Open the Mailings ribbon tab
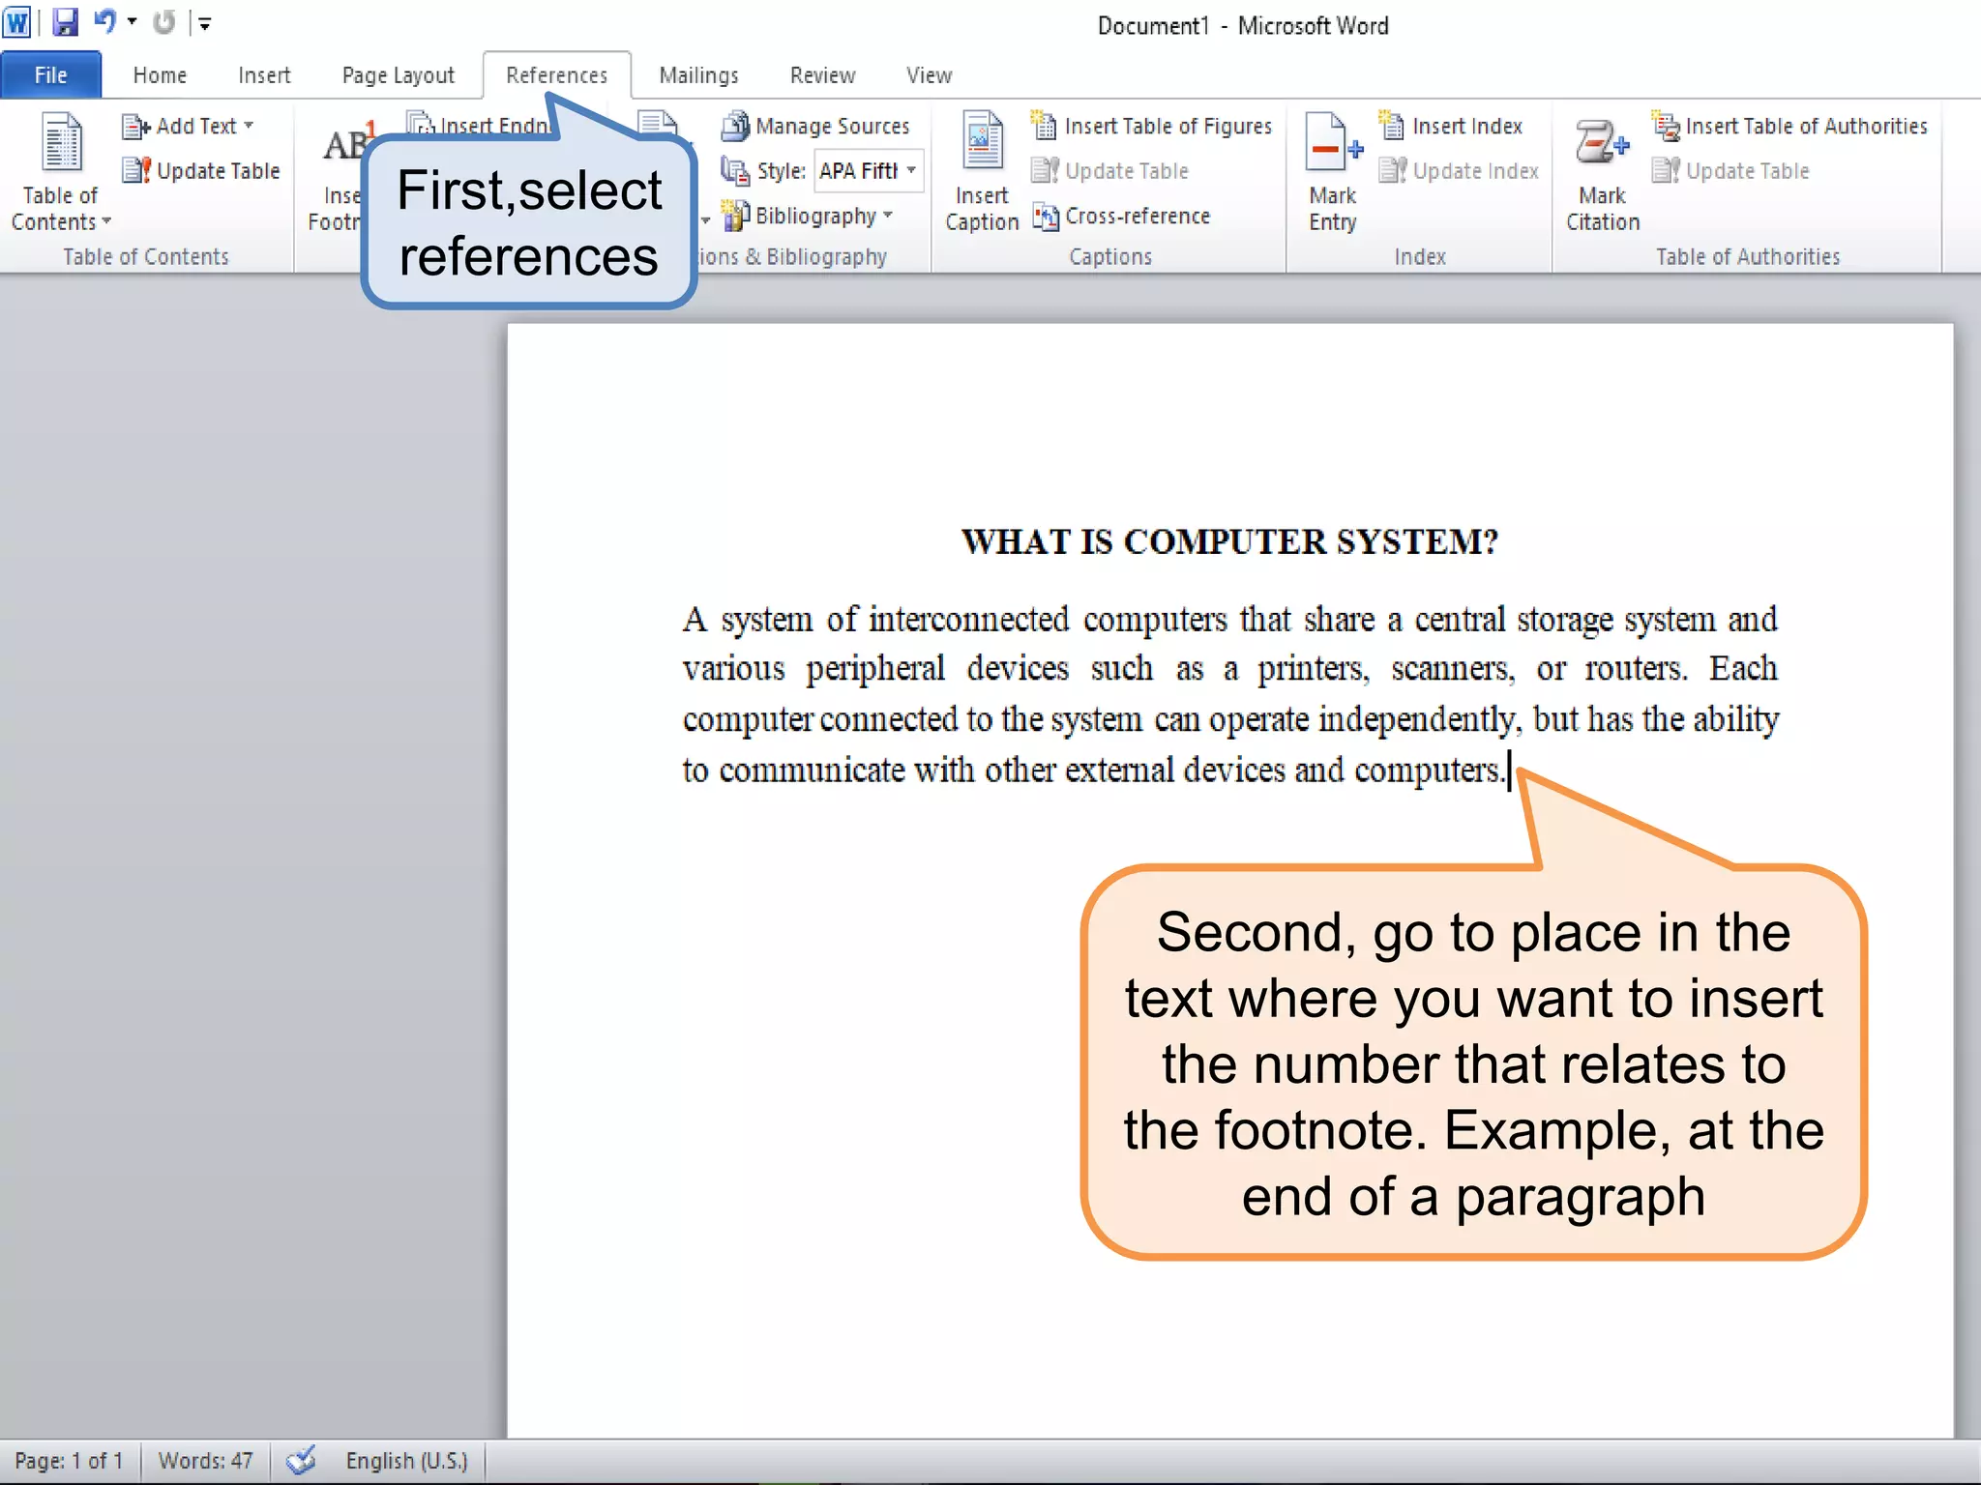This screenshot has width=1981, height=1485. coord(698,75)
